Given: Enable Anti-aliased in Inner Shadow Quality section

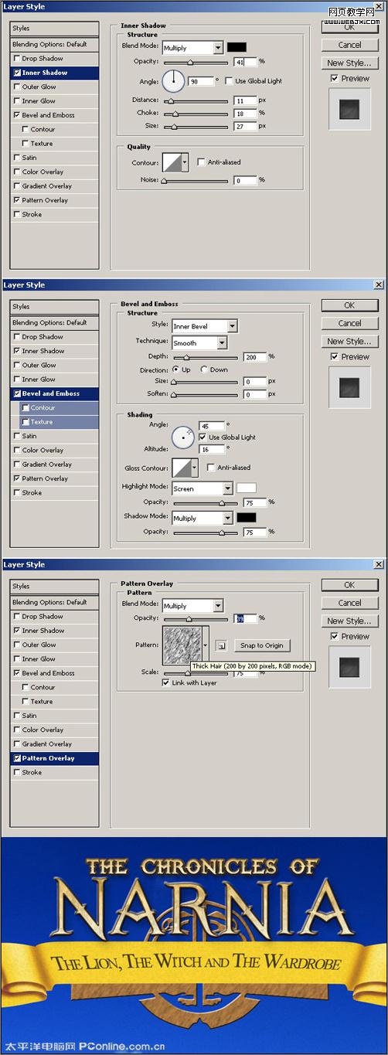Looking at the screenshot, I should coord(202,162).
